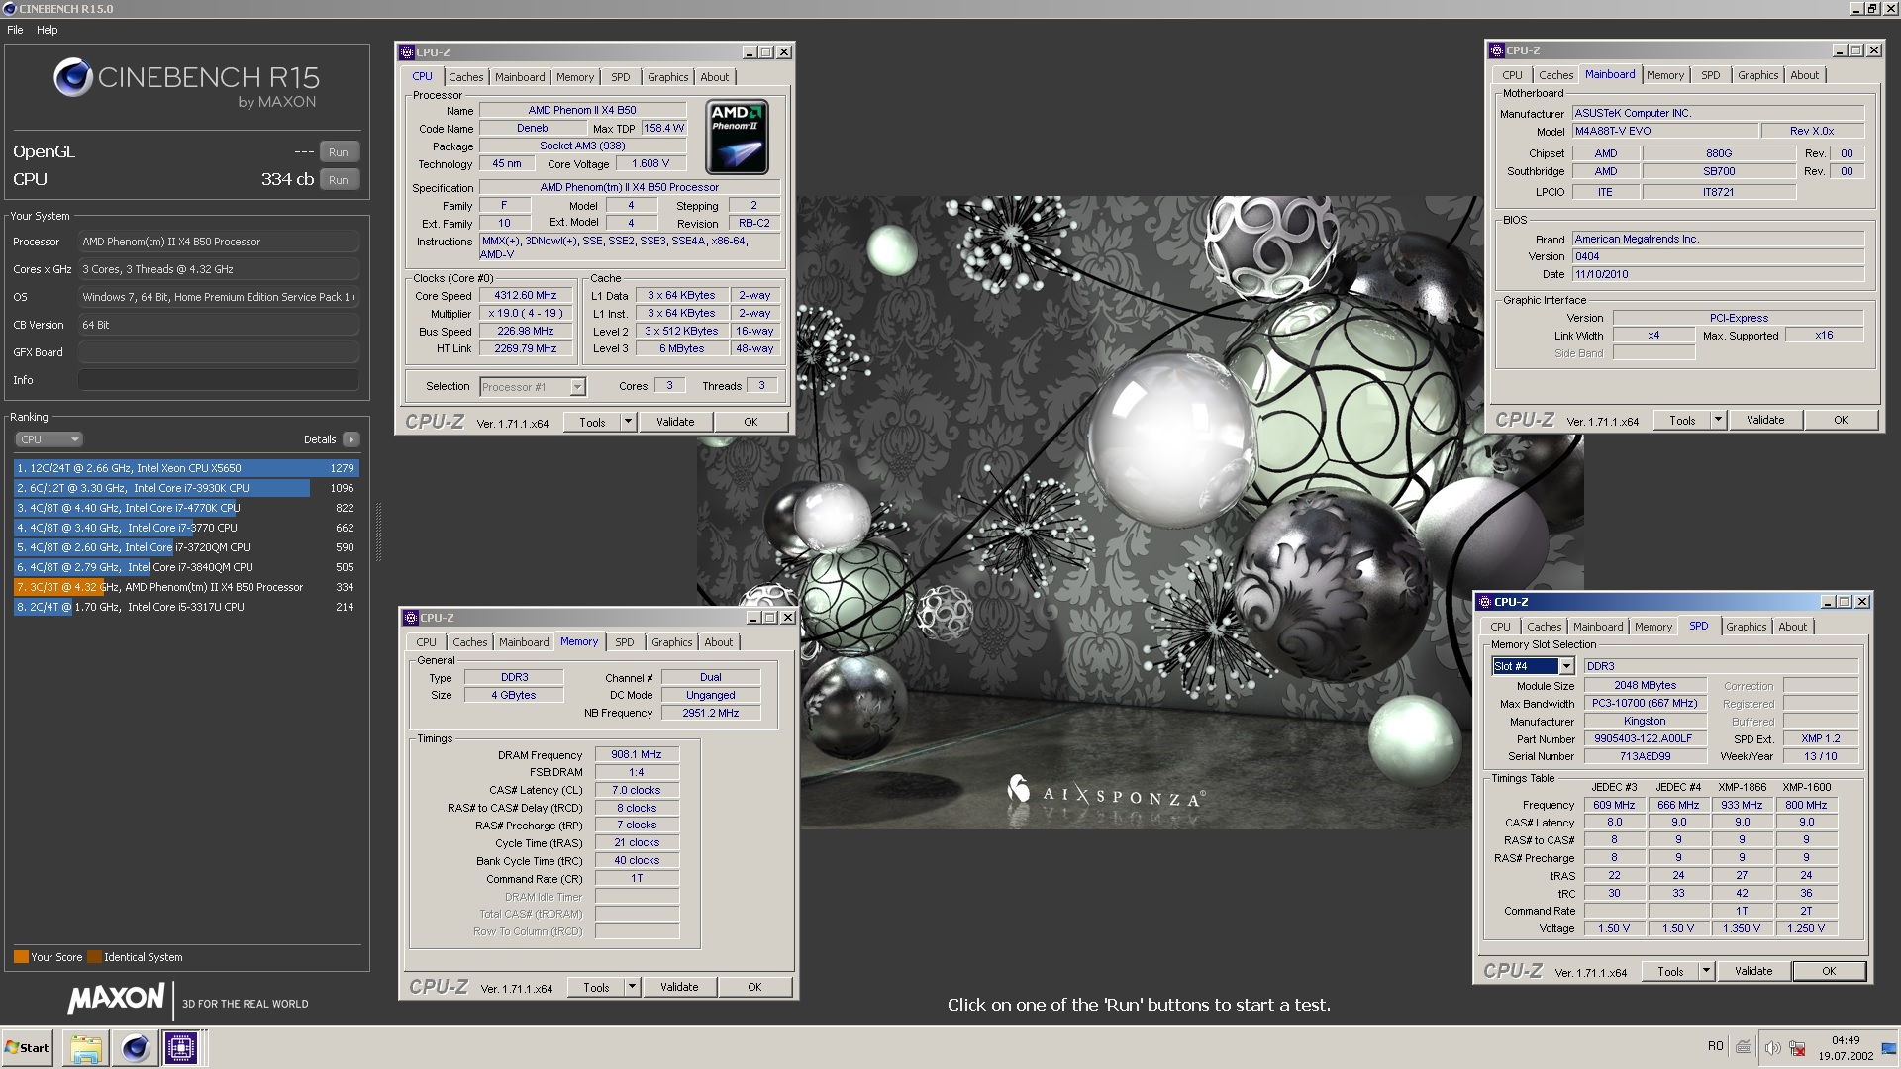Click the Cinebench R15 logo sphere
1901x1069 pixels.
click(73, 77)
